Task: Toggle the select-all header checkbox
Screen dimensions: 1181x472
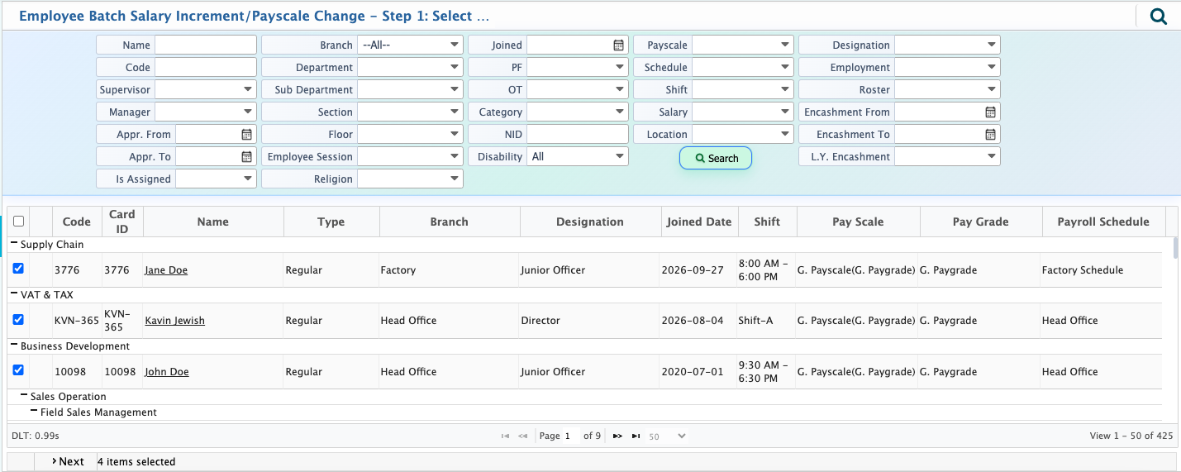Action: point(19,221)
